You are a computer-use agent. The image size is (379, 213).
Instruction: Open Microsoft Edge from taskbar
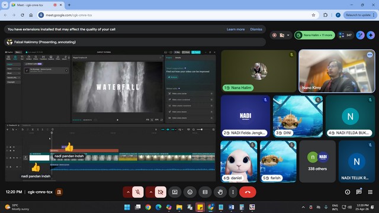(158, 207)
